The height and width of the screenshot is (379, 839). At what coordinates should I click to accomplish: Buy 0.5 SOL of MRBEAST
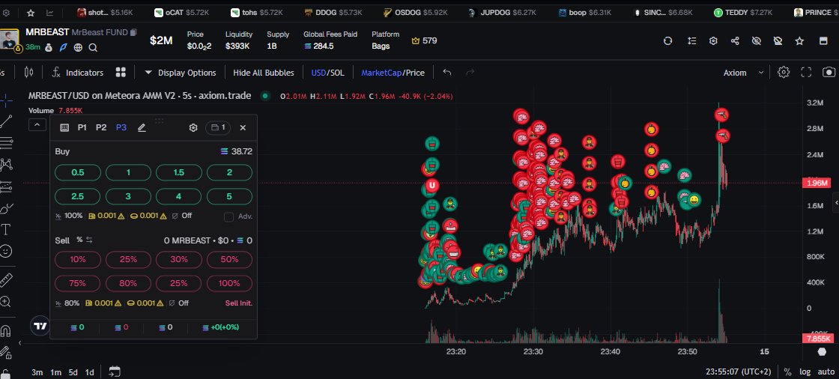pyautogui.click(x=78, y=172)
